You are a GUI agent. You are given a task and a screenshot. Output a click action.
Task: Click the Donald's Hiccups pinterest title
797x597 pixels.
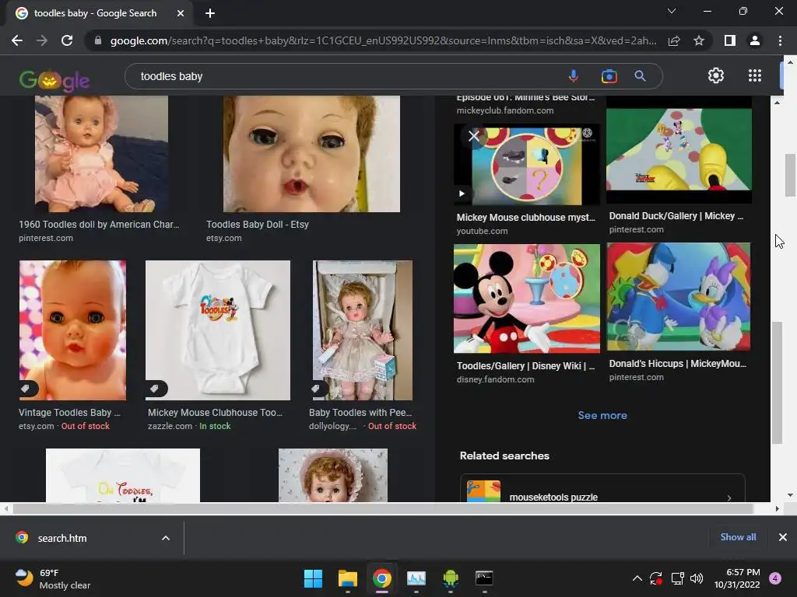click(678, 364)
